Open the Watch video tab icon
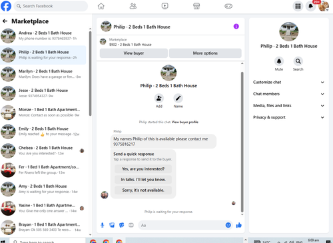The width and height of the screenshot is (333, 243). point(165,6)
